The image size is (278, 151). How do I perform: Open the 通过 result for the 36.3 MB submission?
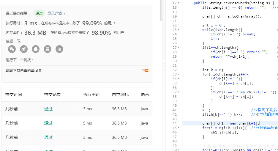click(48, 109)
